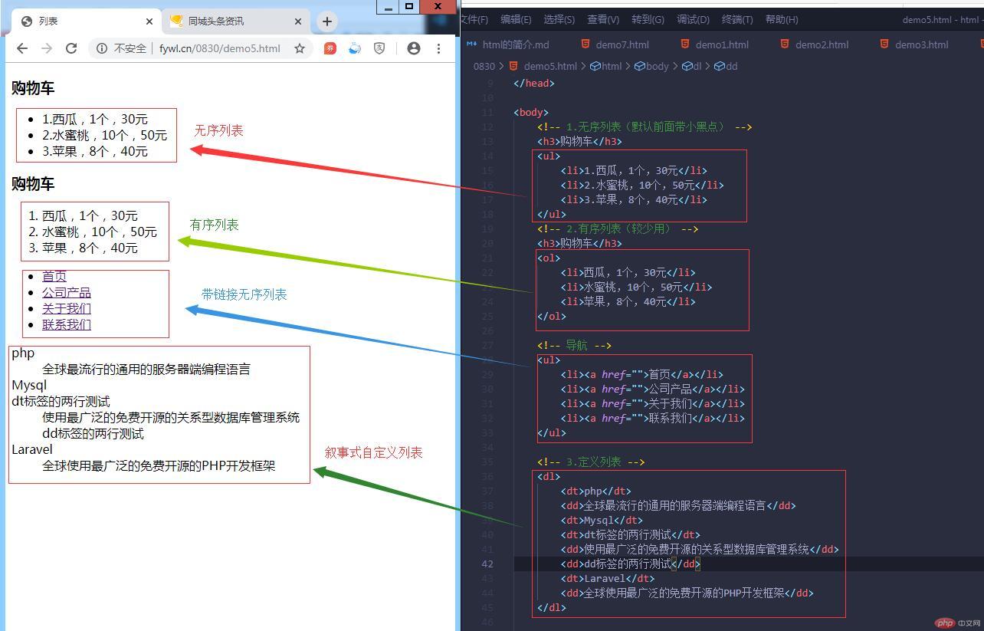Switch to demo2.html editor tab
Screen dimensions: 984x631
(815, 44)
